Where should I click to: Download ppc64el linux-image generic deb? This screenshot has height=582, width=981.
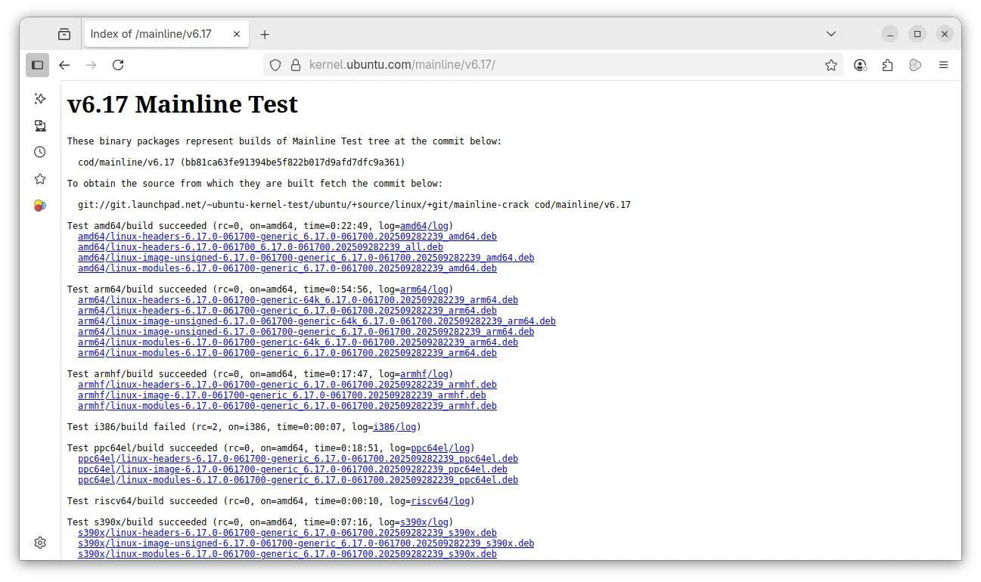click(x=293, y=469)
